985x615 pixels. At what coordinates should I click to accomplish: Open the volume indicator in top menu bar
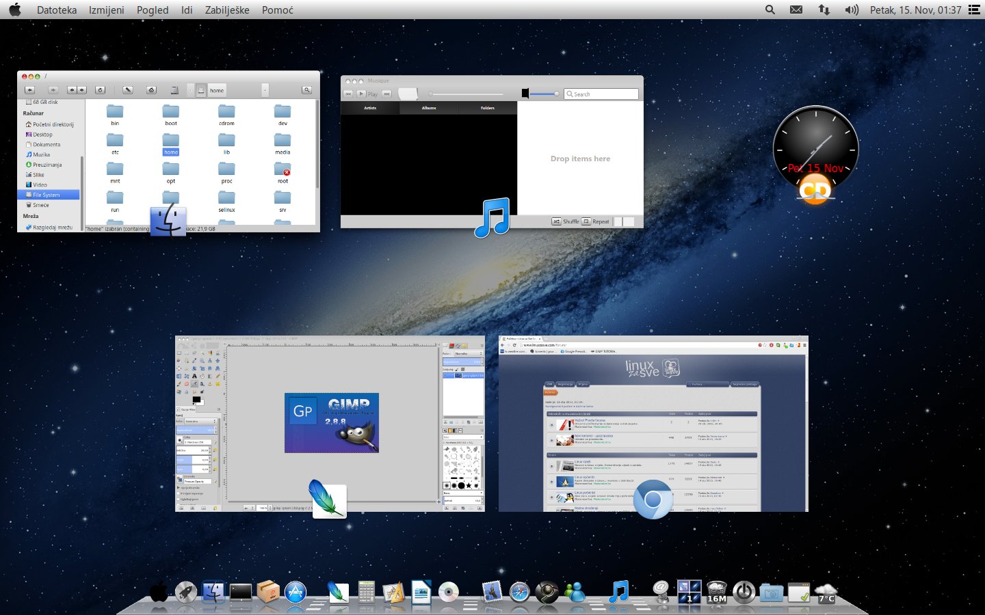pyautogui.click(x=851, y=10)
